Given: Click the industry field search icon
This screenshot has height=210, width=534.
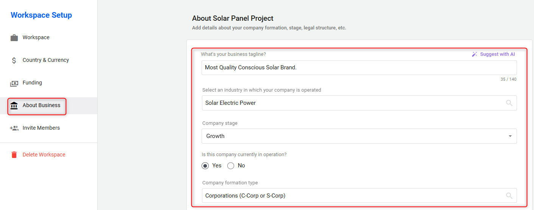Looking at the screenshot, I should point(509,103).
